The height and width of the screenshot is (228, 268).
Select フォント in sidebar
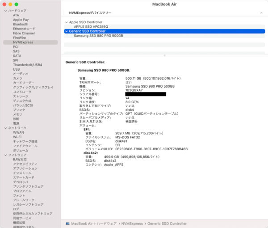pyautogui.click(x=19, y=195)
